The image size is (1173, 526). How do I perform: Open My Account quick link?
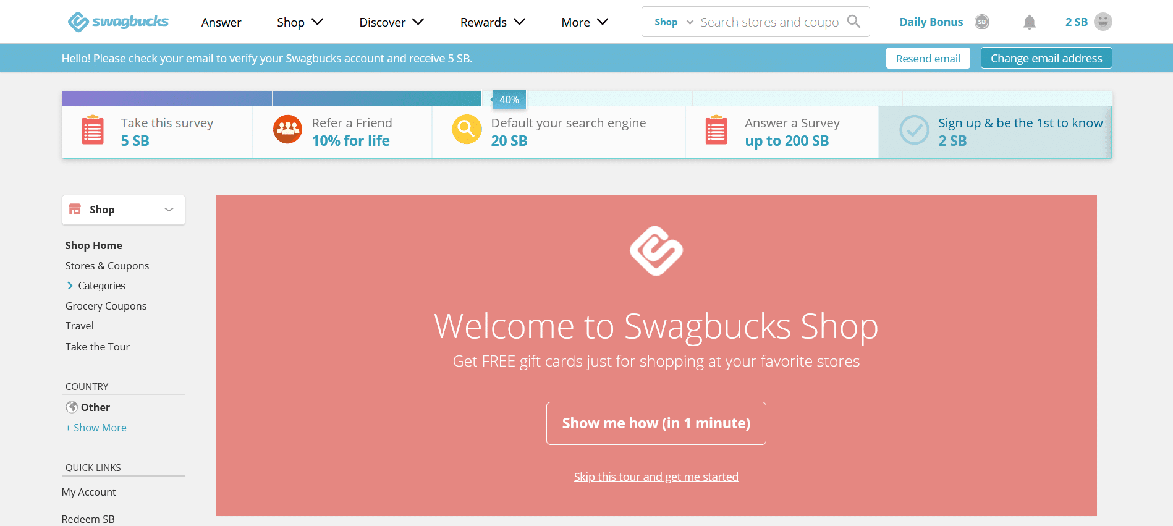(89, 492)
